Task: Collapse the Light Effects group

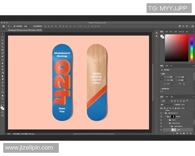Action: pyautogui.click(x=170, y=126)
